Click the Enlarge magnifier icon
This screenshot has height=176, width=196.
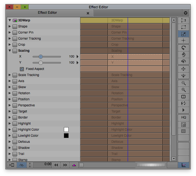tap(183, 90)
